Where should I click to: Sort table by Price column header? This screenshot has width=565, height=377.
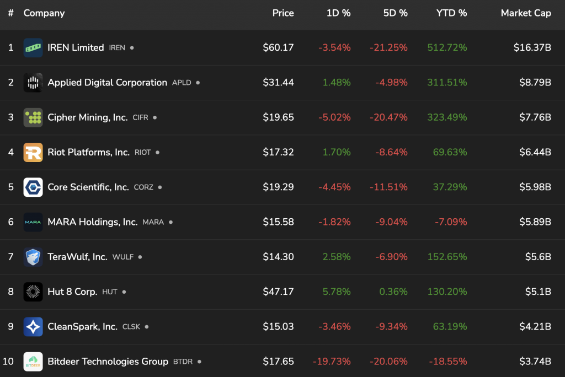pyautogui.click(x=283, y=13)
